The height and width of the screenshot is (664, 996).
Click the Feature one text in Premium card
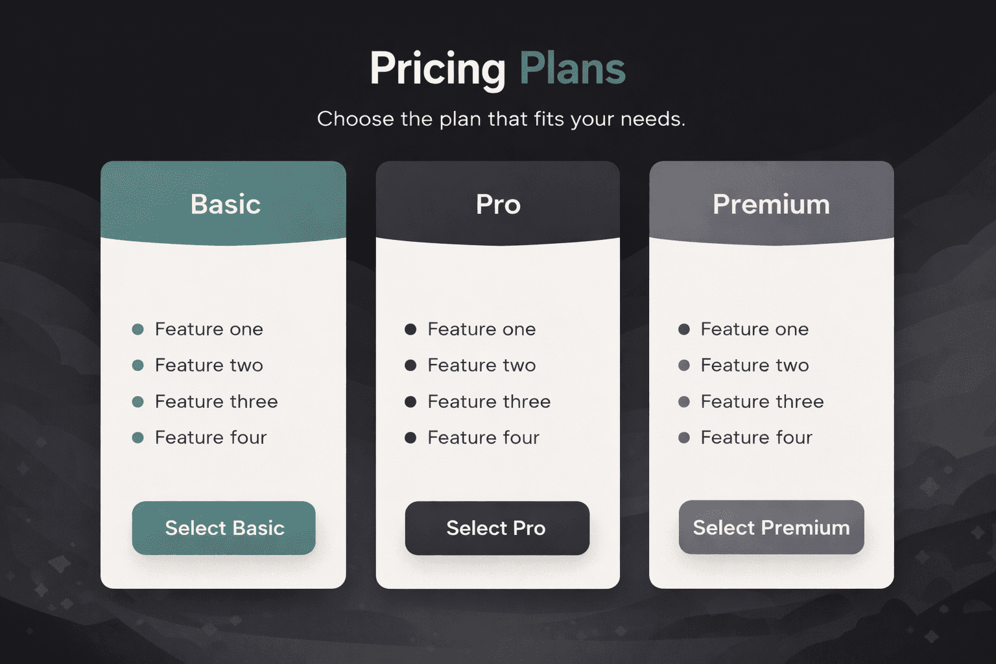[755, 329]
